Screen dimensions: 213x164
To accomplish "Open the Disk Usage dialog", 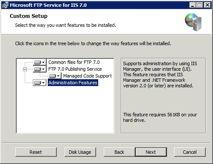I will [80, 152].
